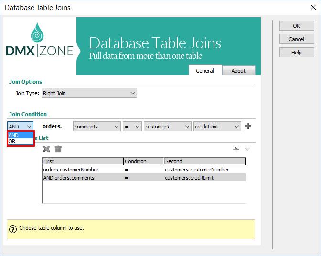Open the comments column dropdown

pos(97,127)
